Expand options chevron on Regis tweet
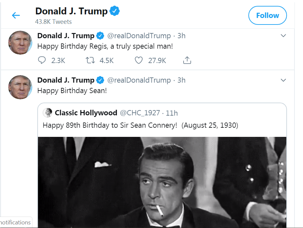The height and width of the screenshot is (228, 303). click(283, 36)
